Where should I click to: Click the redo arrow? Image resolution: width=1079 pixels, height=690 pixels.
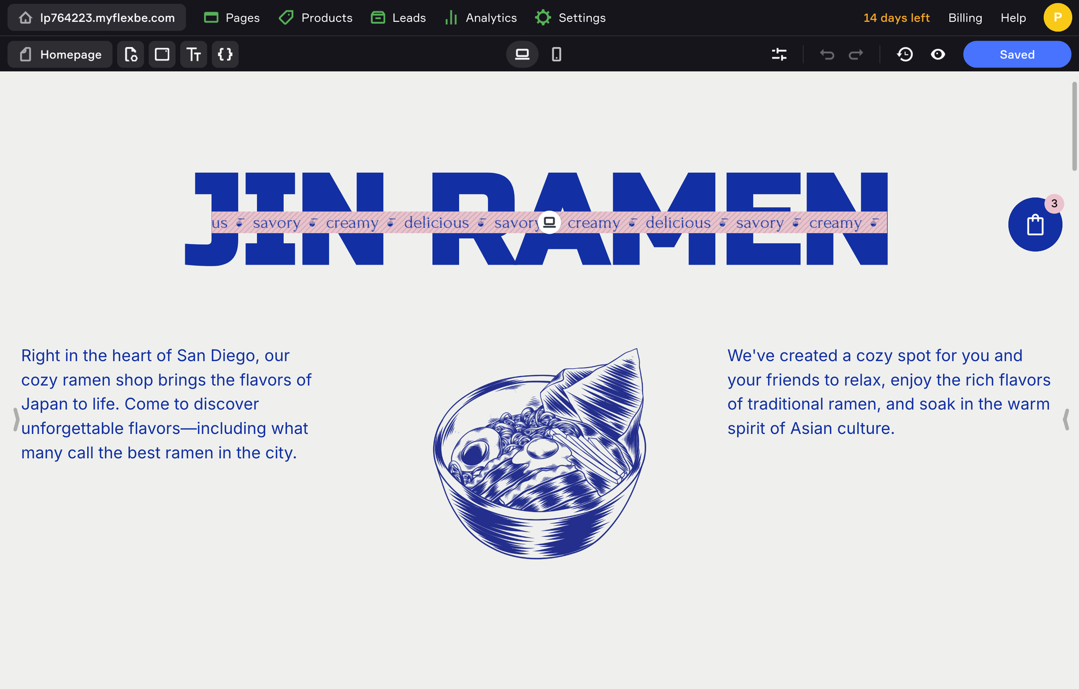(856, 54)
